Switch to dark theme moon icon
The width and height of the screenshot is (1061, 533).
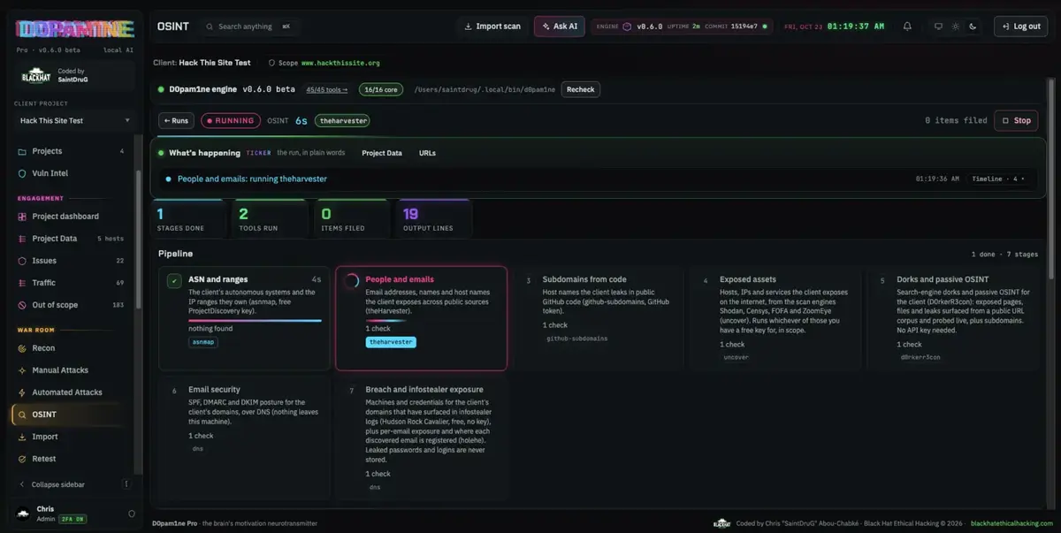tap(973, 27)
